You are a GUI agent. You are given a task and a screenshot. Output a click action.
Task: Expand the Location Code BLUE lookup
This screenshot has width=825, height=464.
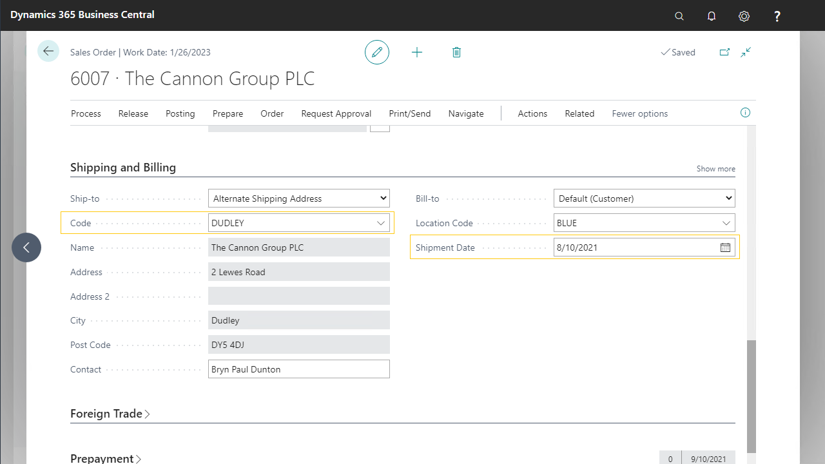click(726, 223)
